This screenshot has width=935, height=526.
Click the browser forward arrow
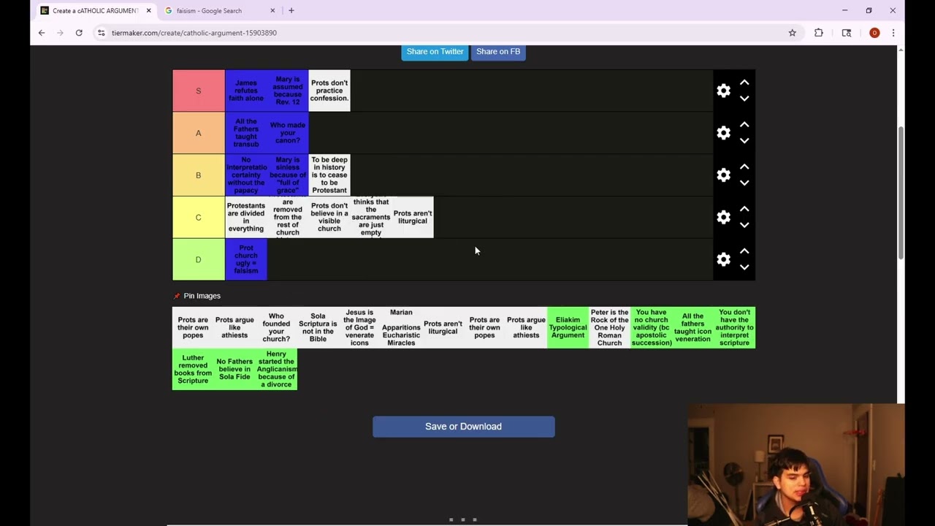[60, 33]
